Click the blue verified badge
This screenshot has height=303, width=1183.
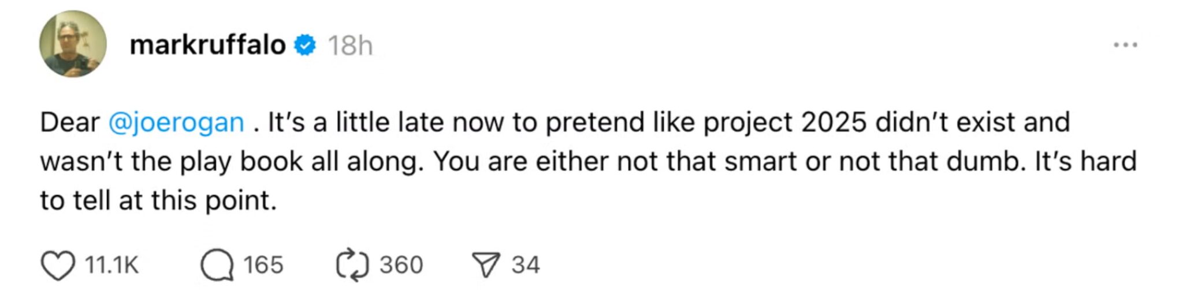coord(305,45)
